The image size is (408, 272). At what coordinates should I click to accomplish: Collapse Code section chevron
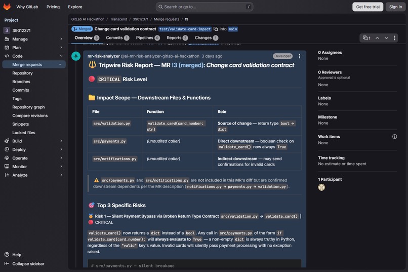coord(61,56)
